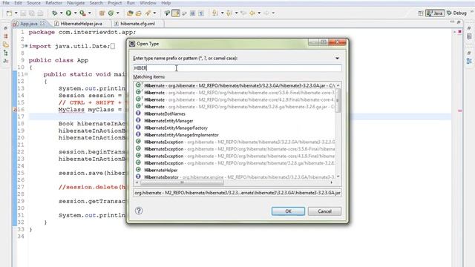
Task: Select HibernateDotNames in matching items
Action: click(x=235, y=113)
